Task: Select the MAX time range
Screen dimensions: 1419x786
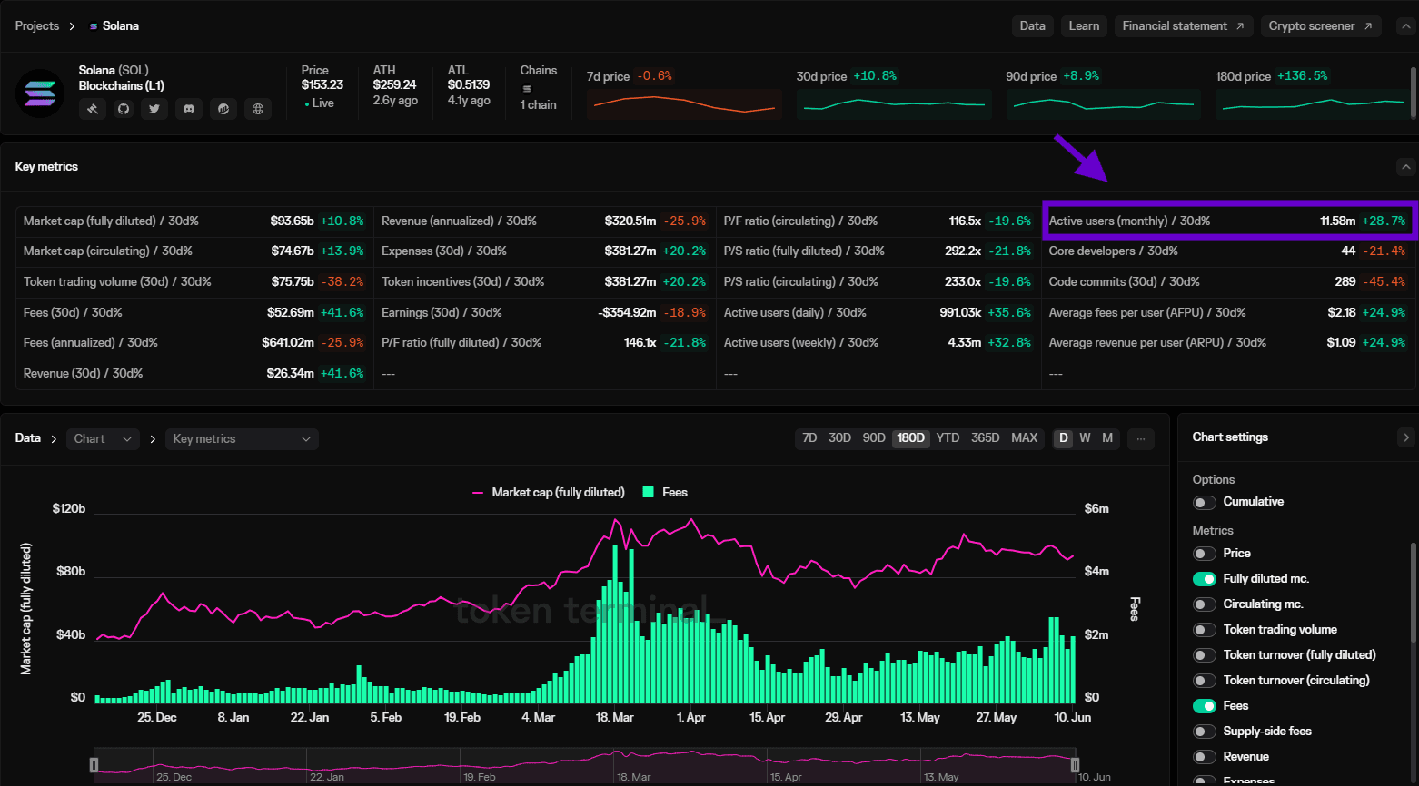Action: point(1024,438)
